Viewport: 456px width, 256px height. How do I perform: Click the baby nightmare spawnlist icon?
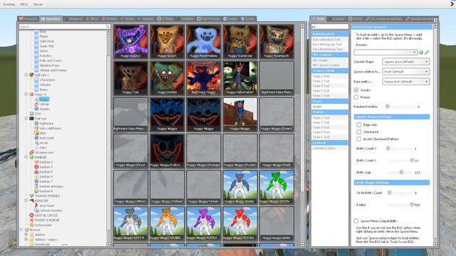click(x=36, y=128)
